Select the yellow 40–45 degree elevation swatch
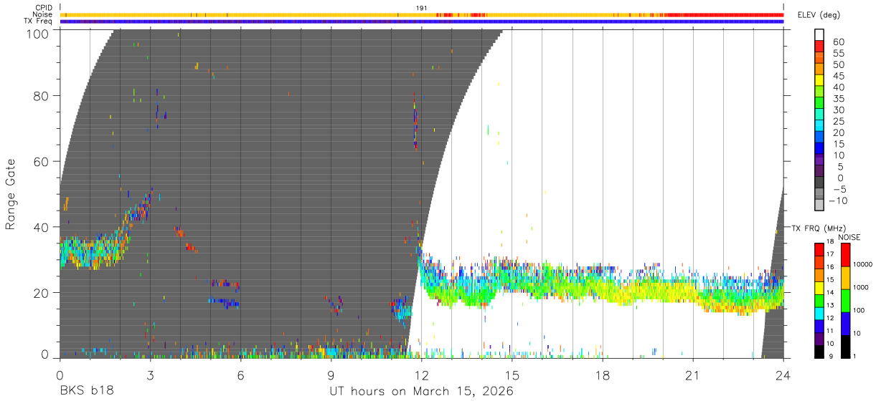This screenshot has height=406, width=881. [x=819, y=80]
